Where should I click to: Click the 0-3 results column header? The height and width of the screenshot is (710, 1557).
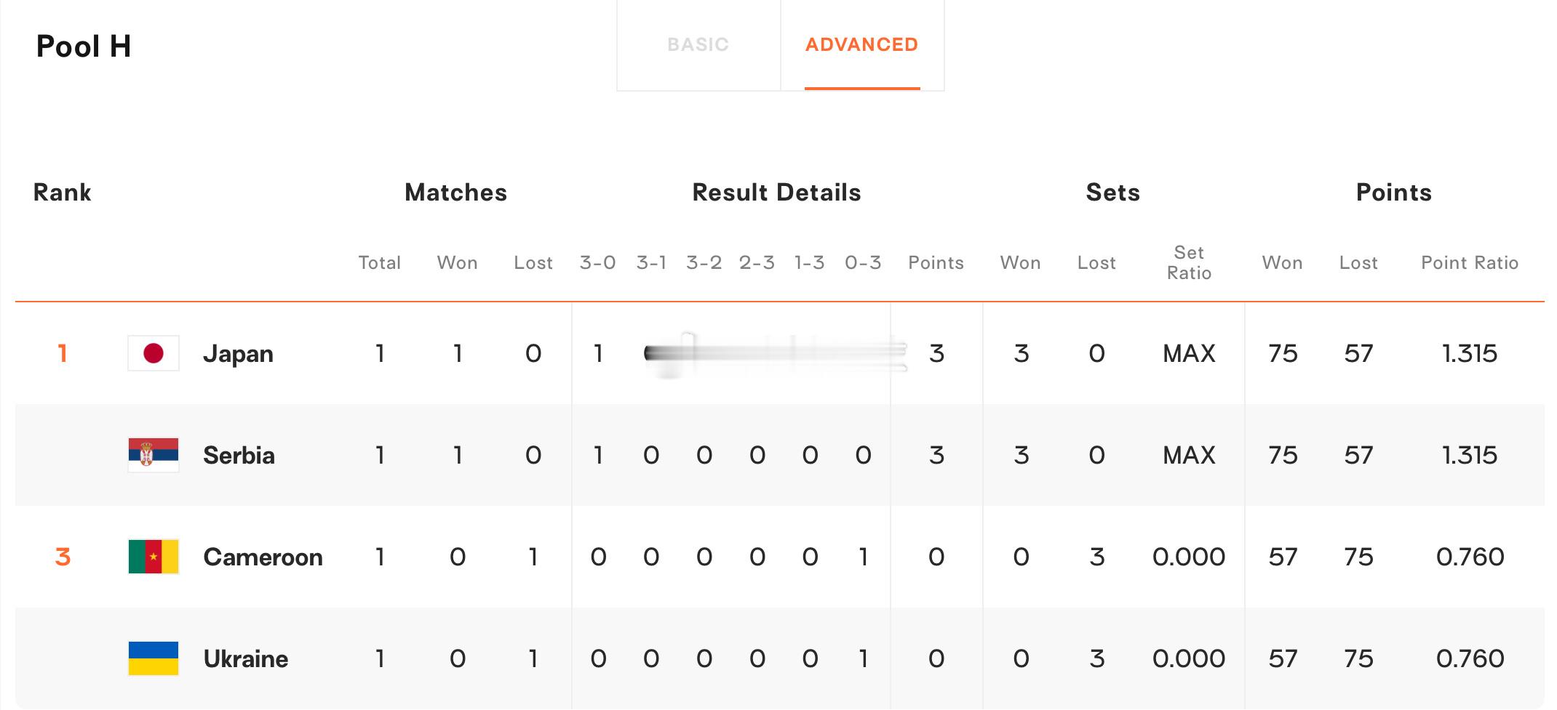(x=864, y=263)
